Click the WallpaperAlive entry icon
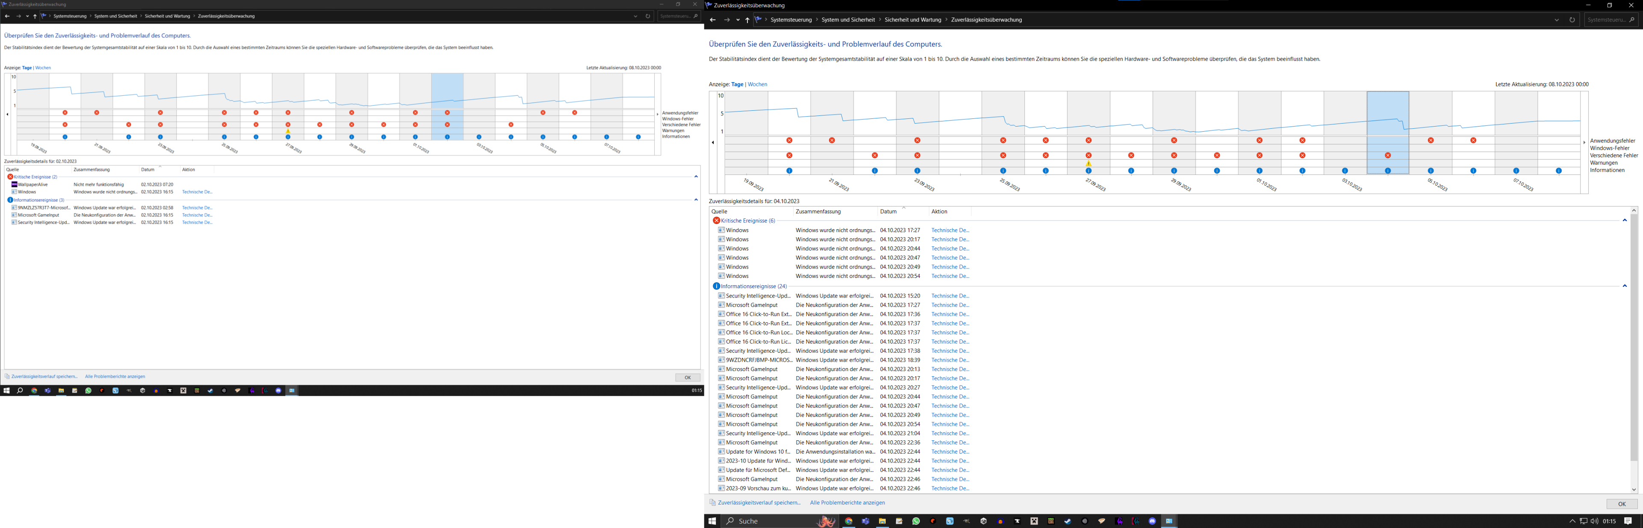Image resolution: width=1643 pixels, height=528 pixels. (x=14, y=184)
